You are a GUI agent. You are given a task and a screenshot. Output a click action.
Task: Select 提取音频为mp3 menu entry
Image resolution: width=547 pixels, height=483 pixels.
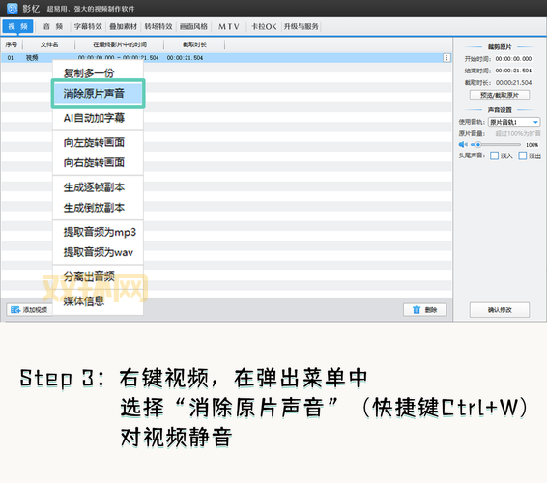tap(98, 232)
